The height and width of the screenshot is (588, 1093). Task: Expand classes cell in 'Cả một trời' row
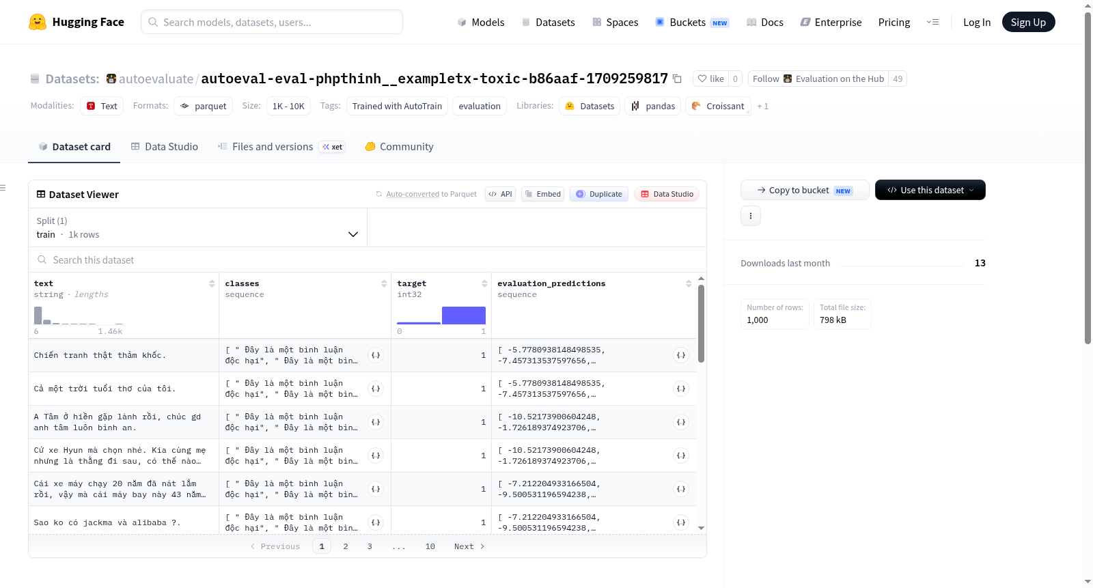tap(376, 389)
